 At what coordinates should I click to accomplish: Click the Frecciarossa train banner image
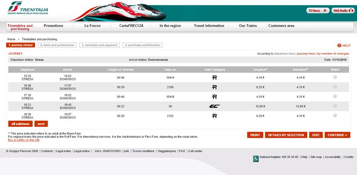click(118, 11)
